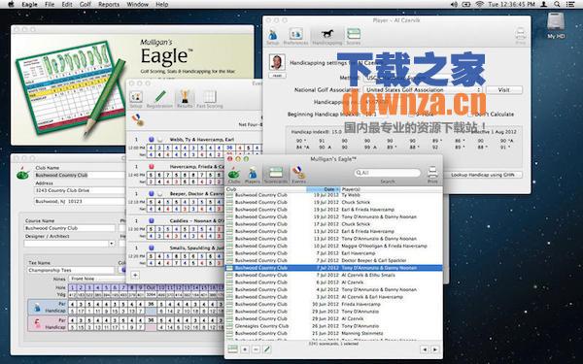Toggle the Don't Calculate checkbox

(x=470, y=114)
